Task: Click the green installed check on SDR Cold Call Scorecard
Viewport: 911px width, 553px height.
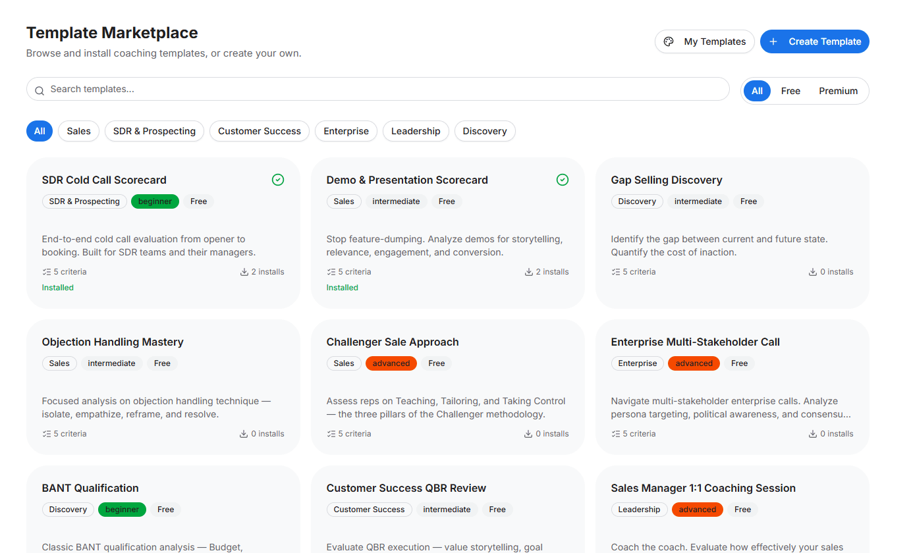Action: click(278, 179)
